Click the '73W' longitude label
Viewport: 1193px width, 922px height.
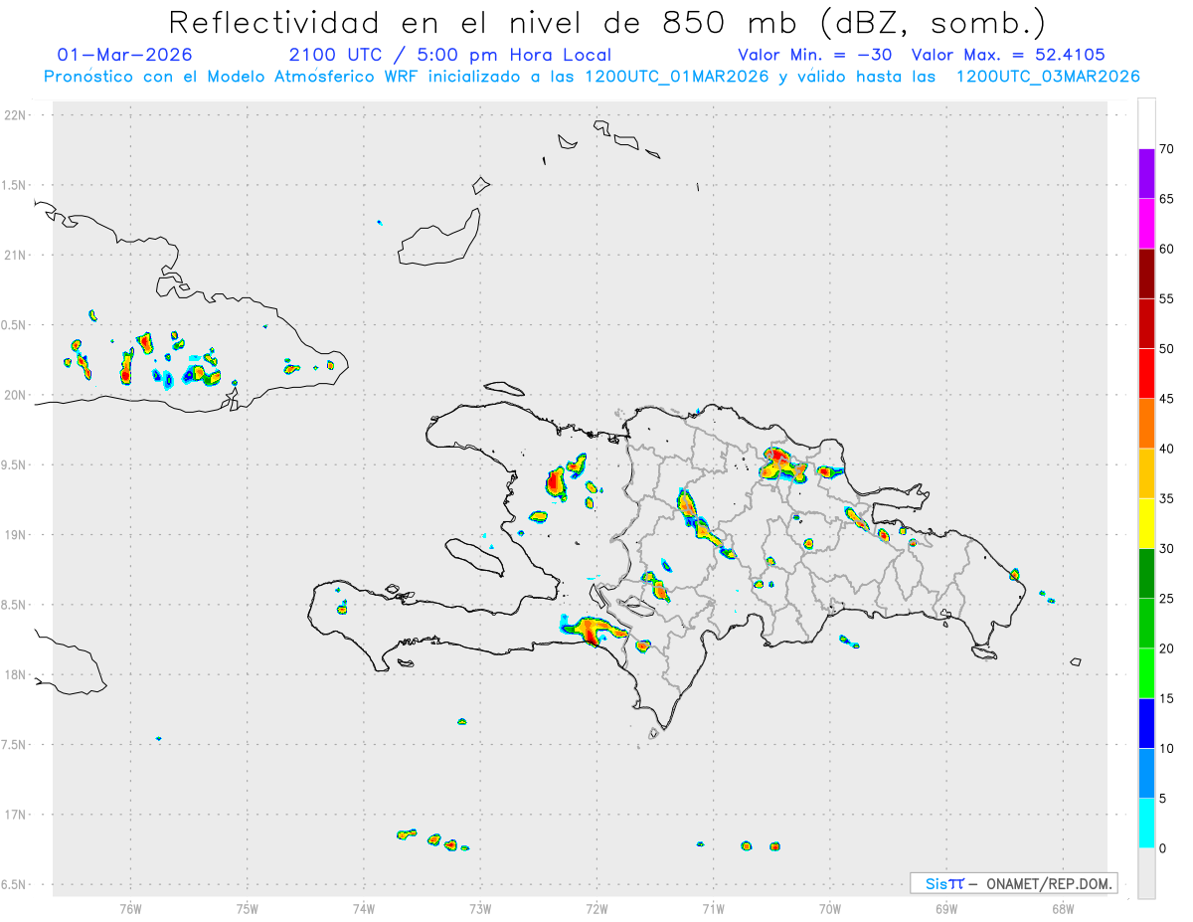point(480,908)
